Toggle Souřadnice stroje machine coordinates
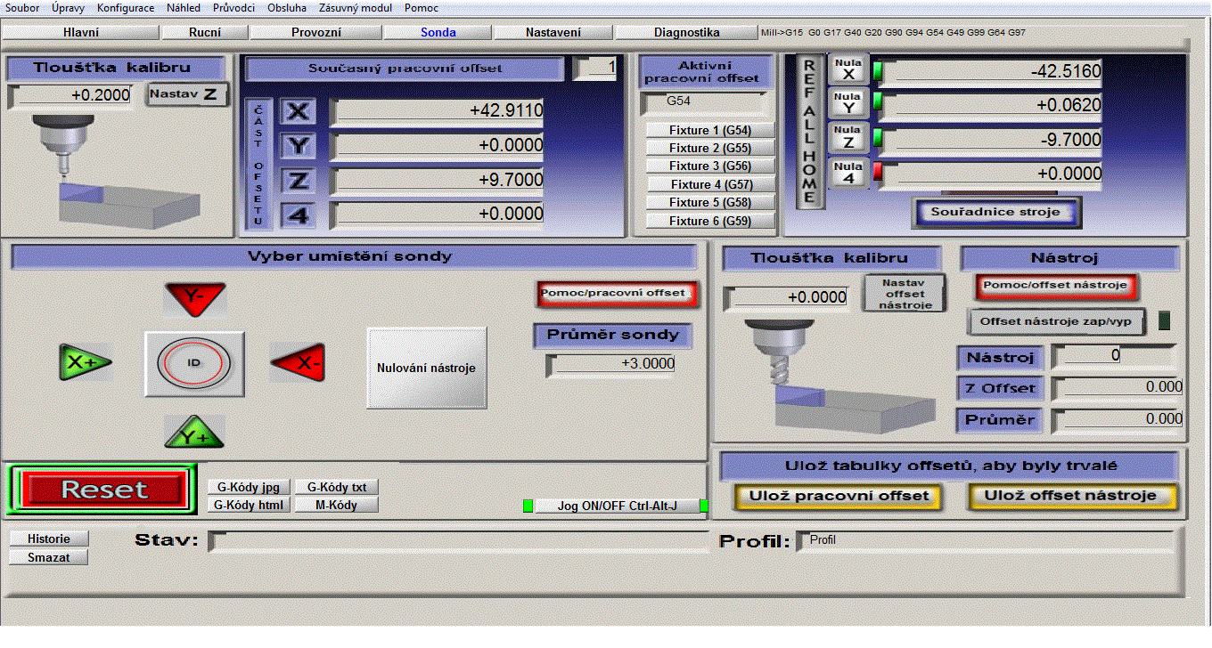1212x648 pixels. [995, 212]
